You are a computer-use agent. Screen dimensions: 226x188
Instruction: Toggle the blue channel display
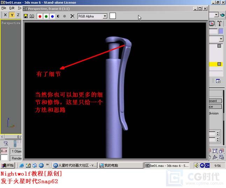coord(52,16)
